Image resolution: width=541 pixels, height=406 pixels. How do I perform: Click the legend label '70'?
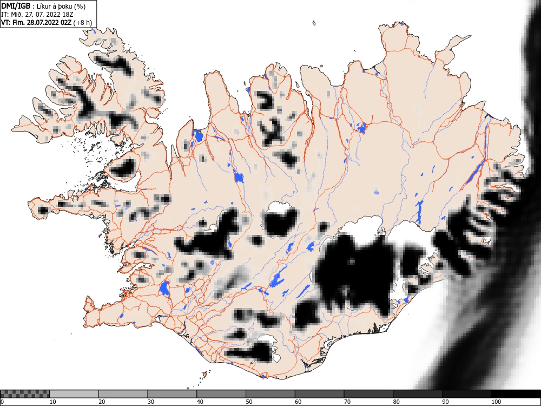tap(347, 402)
